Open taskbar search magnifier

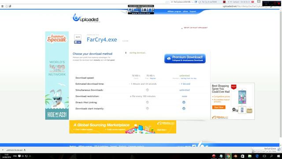(271, 156)
